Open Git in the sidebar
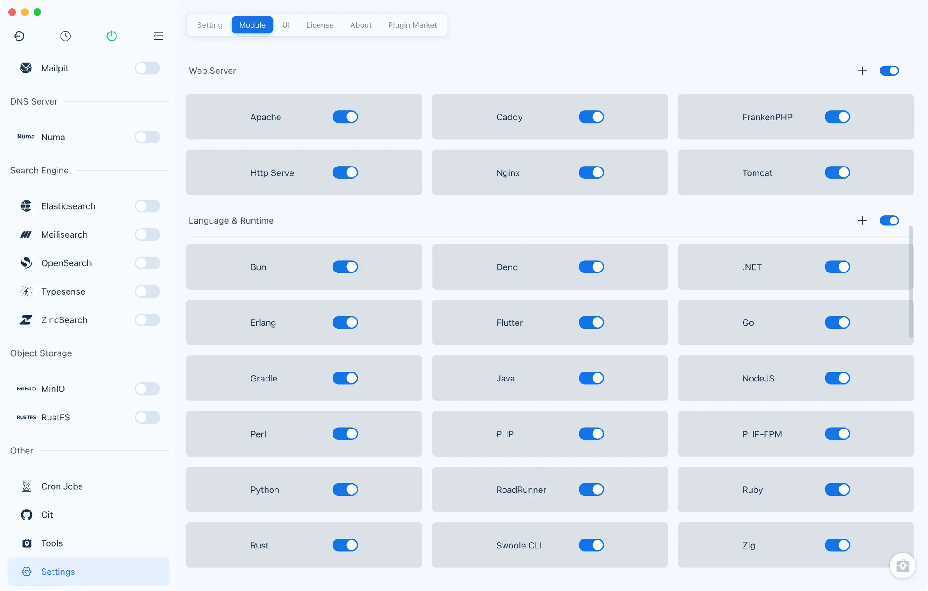The height and width of the screenshot is (591, 928). 89,515
